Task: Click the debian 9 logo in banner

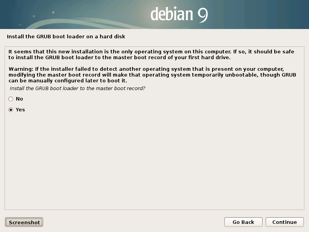Action: (x=179, y=14)
